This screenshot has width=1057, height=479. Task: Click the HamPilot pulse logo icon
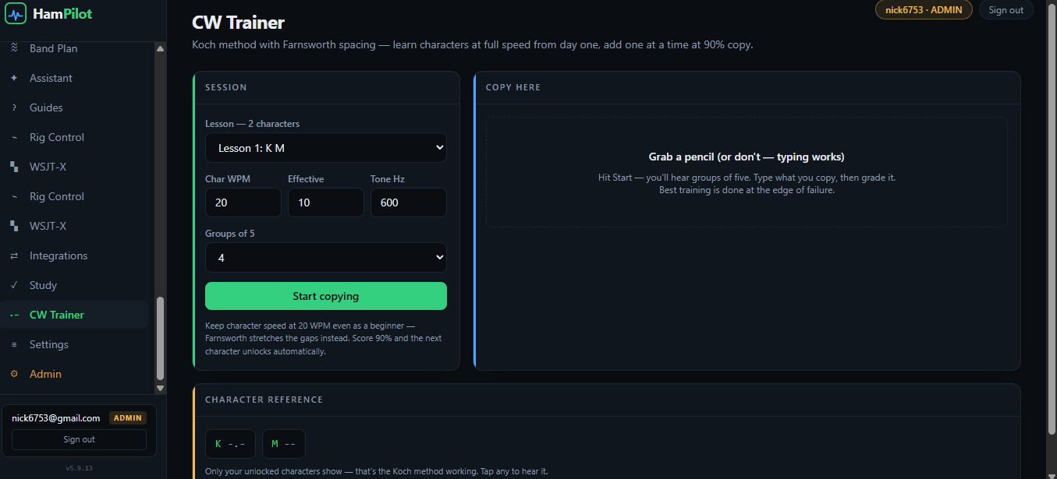[x=15, y=13]
